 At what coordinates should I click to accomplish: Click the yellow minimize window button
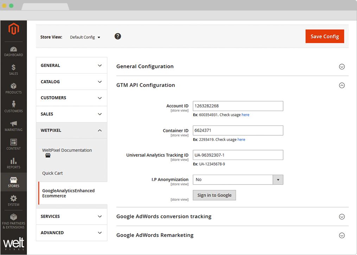(x=4, y=6)
